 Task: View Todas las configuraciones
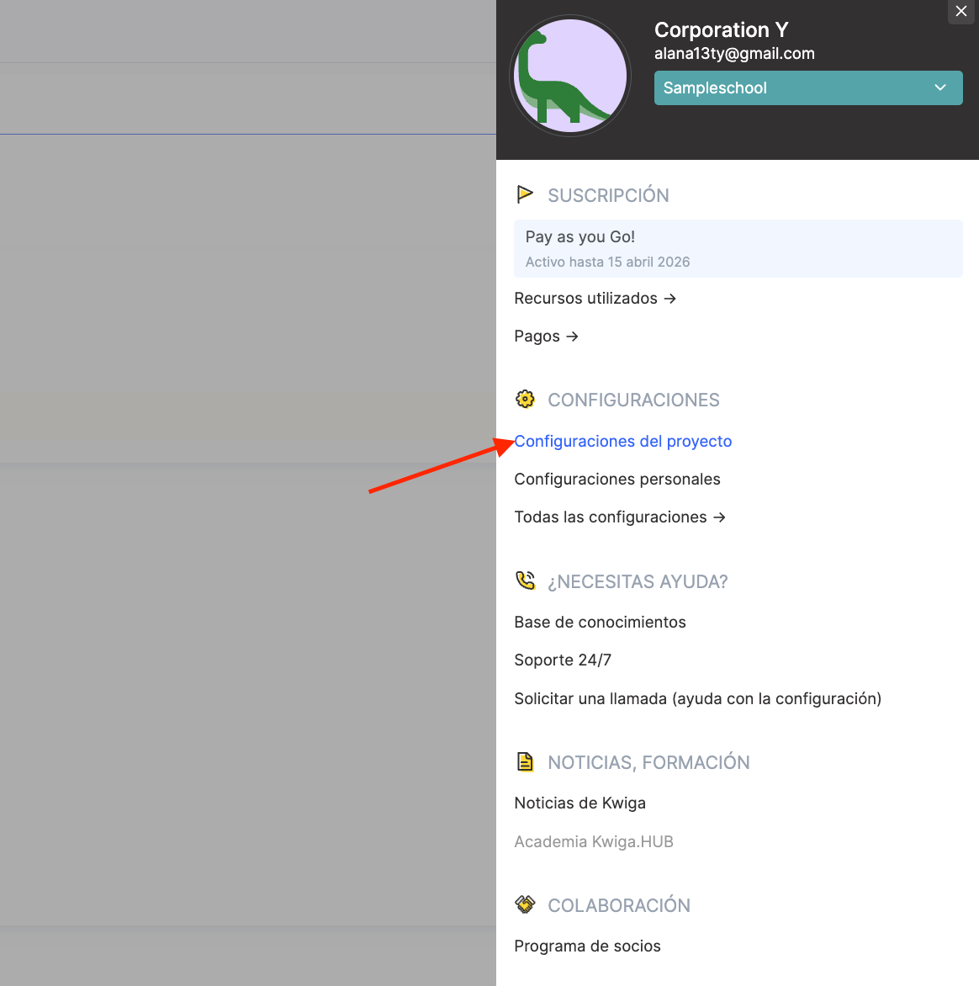[x=620, y=517]
